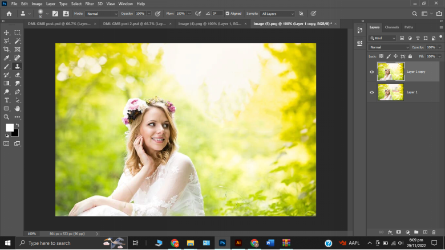Open the Image menu

(x=37, y=4)
